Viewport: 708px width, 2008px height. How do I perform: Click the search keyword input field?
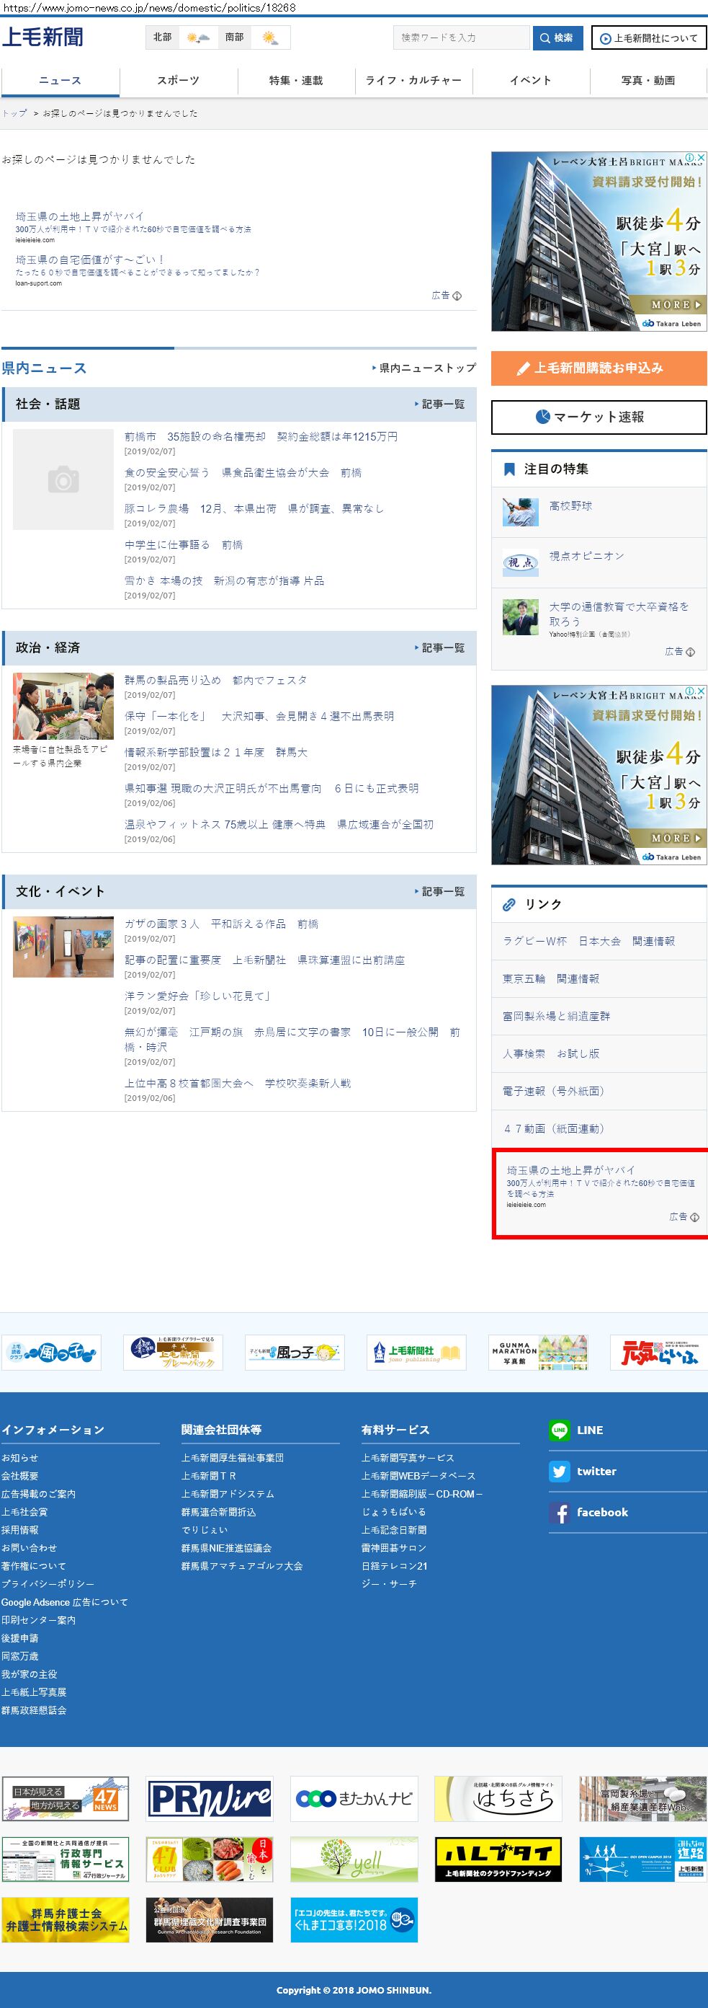460,37
